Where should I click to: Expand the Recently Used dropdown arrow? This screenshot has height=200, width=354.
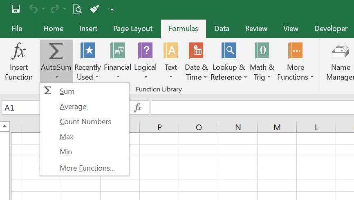point(97,77)
